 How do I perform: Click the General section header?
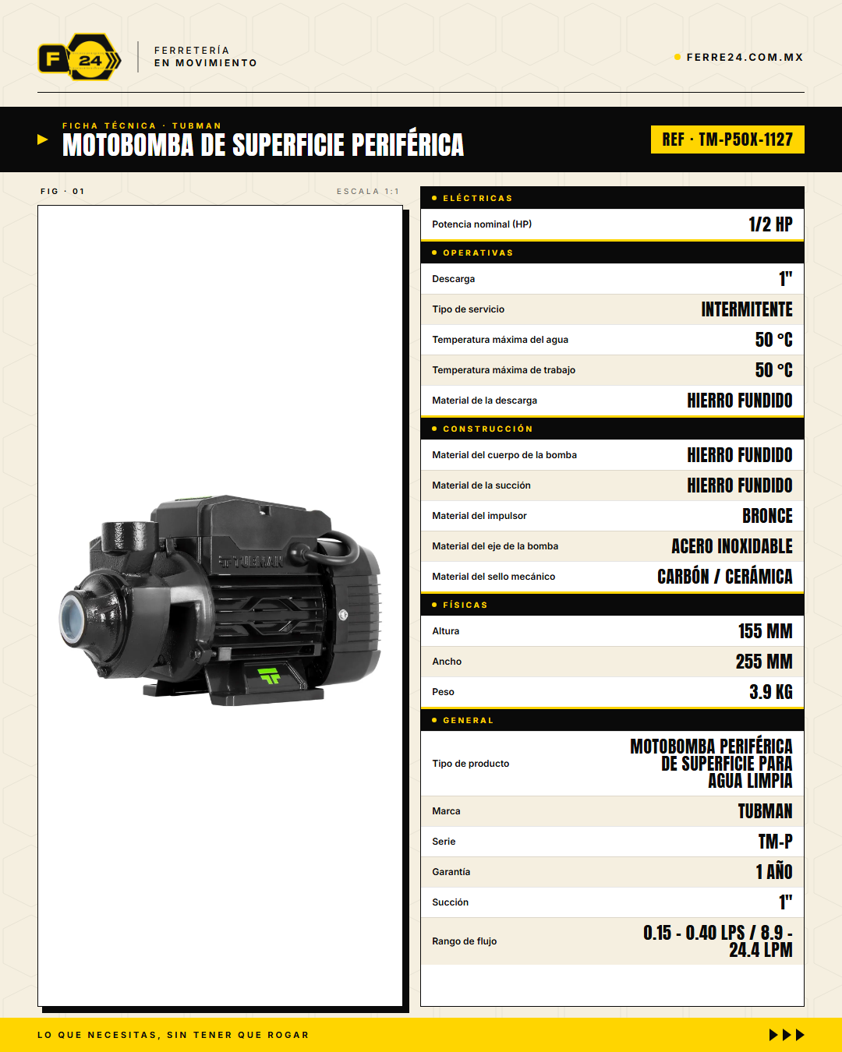tap(612, 720)
